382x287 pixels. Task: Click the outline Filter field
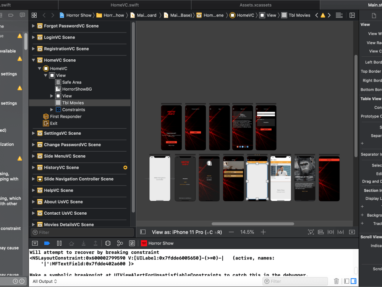tap(82, 232)
